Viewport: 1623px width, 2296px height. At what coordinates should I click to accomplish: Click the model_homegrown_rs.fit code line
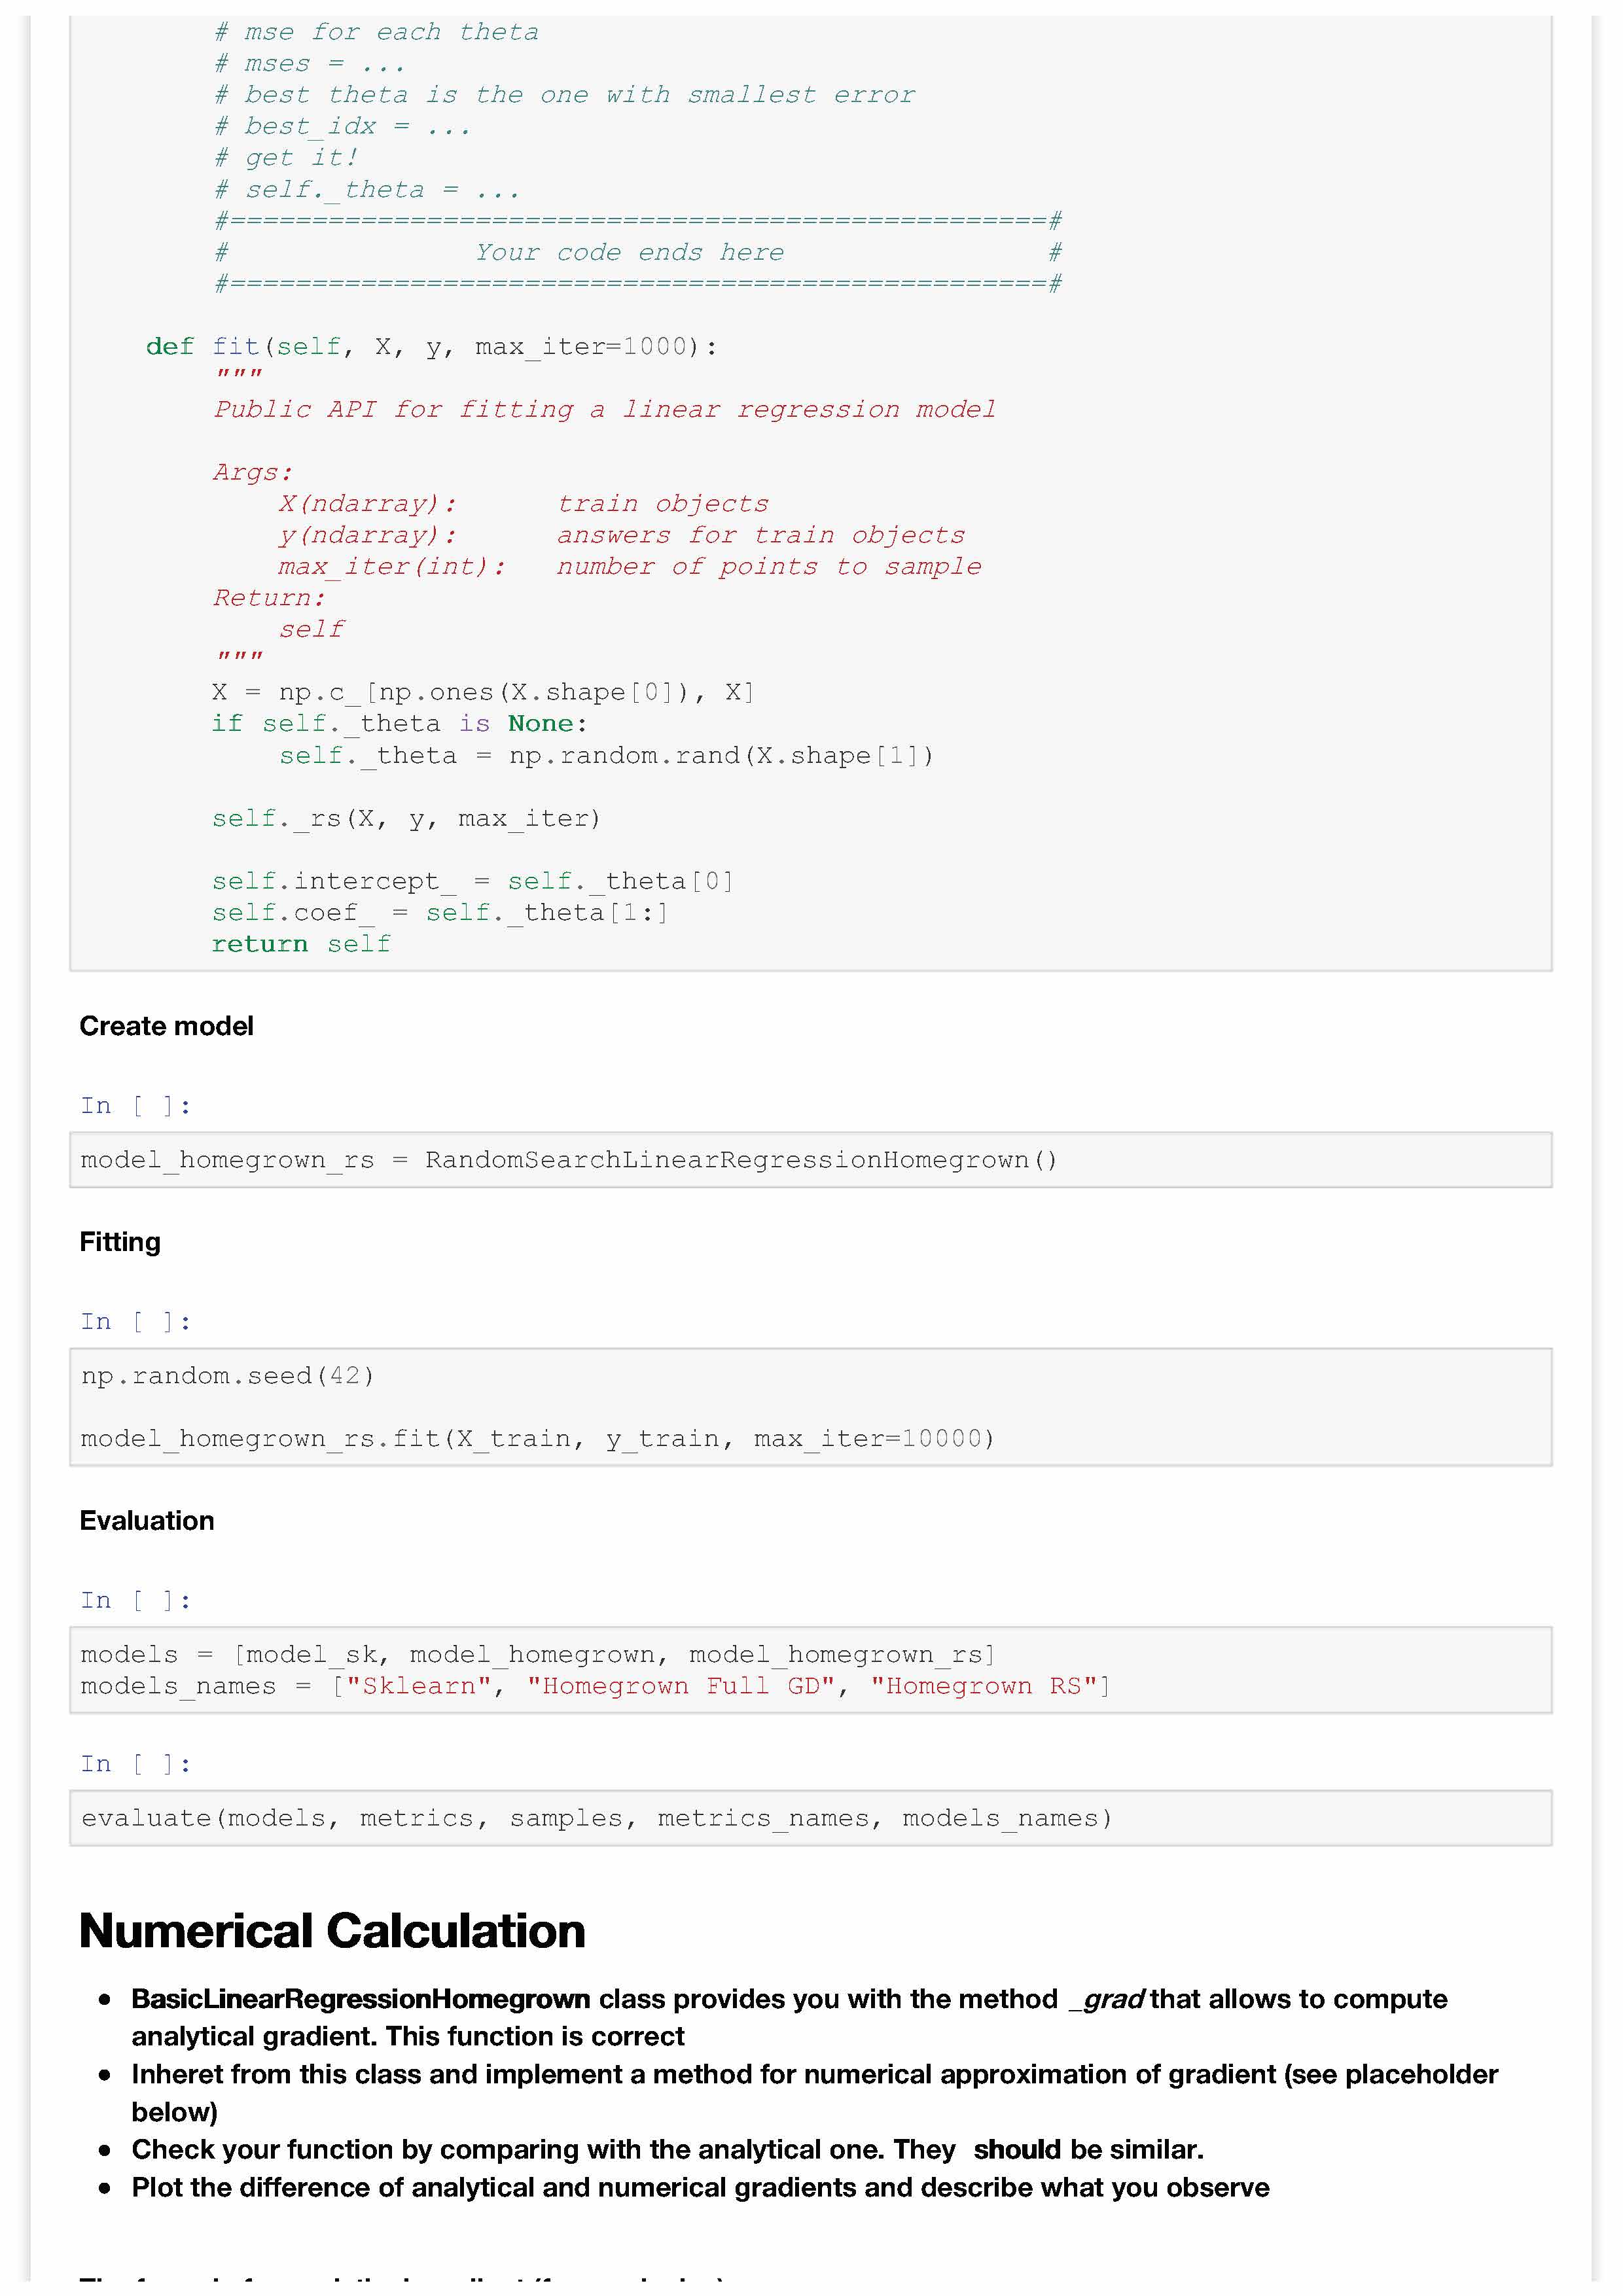(x=537, y=1438)
